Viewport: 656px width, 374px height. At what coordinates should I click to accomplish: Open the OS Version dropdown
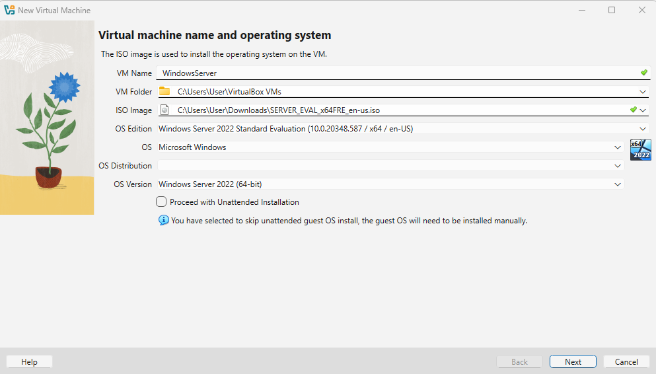[390, 184]
